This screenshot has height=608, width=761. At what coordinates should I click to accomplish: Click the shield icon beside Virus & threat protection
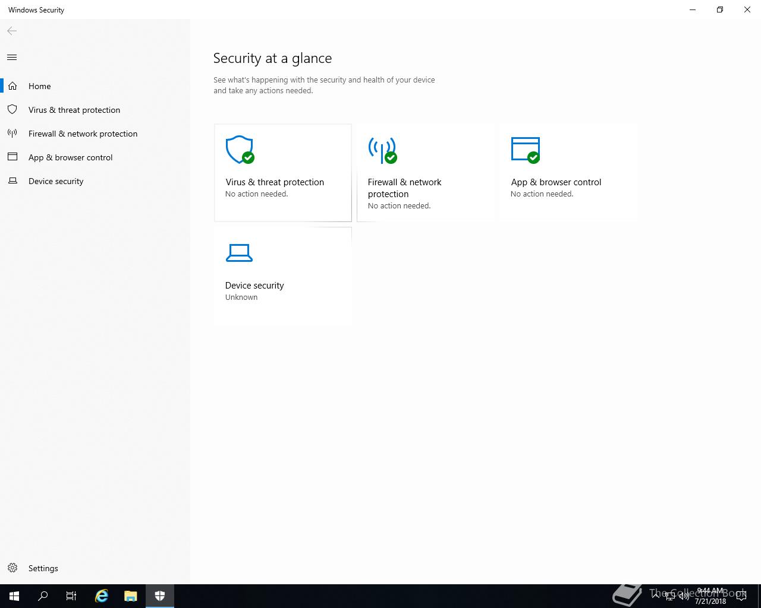(12, 110)
